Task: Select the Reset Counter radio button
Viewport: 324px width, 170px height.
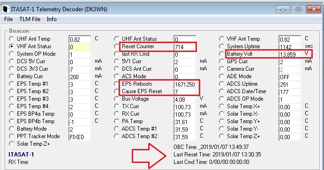Action: click(117, 46)
